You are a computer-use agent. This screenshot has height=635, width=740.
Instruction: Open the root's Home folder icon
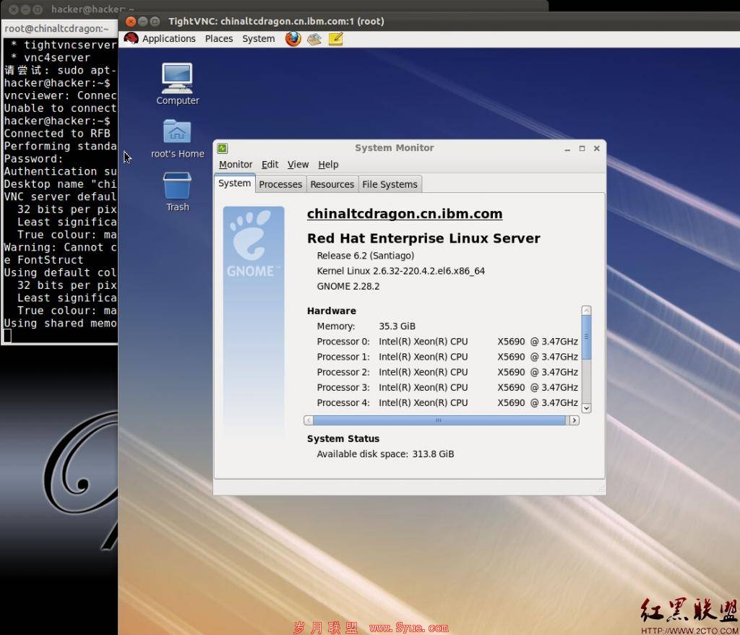(x=178, y=138)
